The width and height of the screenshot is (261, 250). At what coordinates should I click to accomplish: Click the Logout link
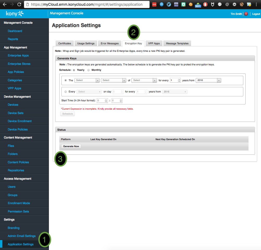pos(256,14)
